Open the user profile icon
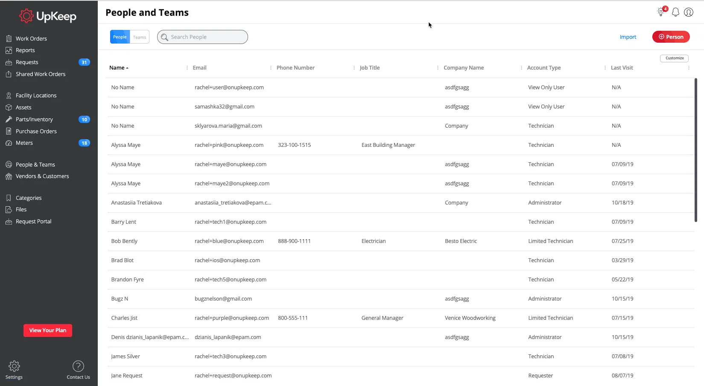Screen dimensions: 704x386 point(689,12)
